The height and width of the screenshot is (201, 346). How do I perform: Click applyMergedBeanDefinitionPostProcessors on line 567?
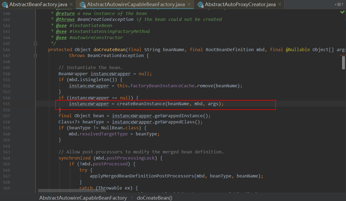pos(142,176)
